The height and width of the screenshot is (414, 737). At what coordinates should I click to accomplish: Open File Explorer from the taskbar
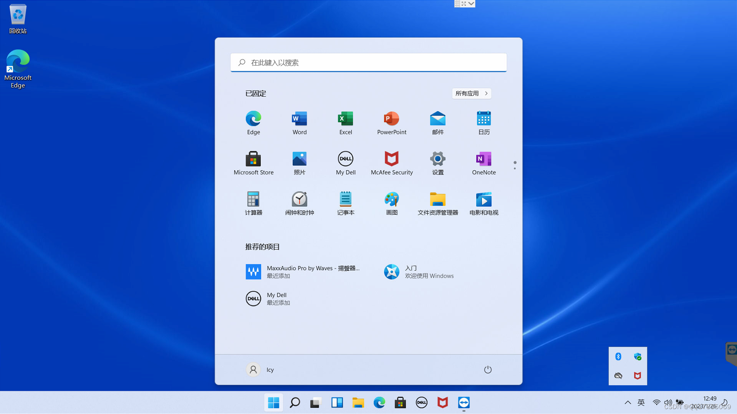tap(358, 402)
